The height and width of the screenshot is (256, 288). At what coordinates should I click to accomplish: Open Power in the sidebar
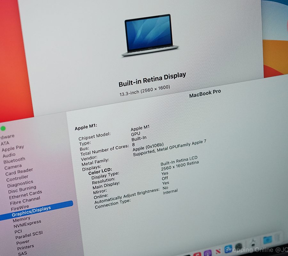(23, 243)
